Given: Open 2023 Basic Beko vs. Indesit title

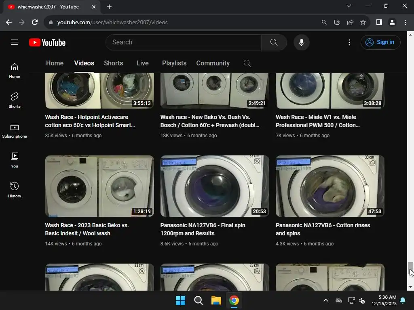Looking at the screenshot, I should tap(87, 229).
